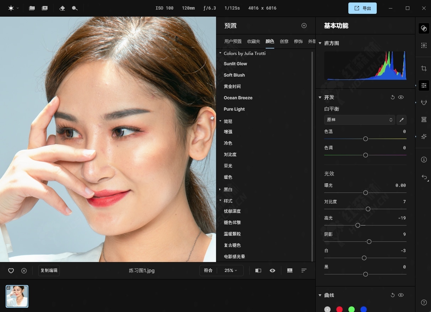Click the white balance eyedropper tool
Screen dimensions: 431x312
tap(402, 120)
